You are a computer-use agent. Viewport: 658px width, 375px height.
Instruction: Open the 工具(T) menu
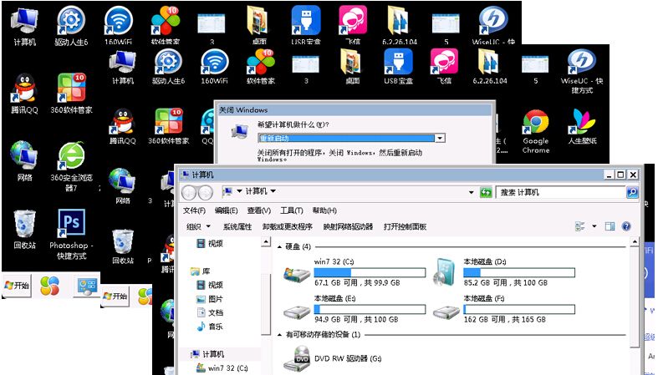tap(291, 210)
